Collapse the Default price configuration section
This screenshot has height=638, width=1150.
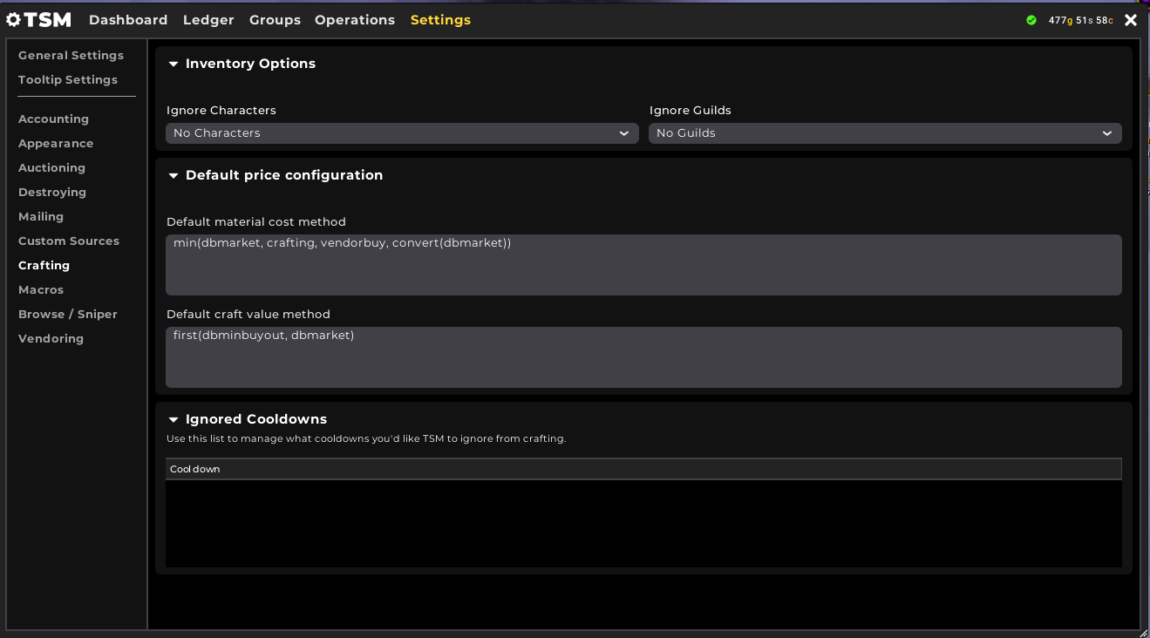(x=174, y=175)
